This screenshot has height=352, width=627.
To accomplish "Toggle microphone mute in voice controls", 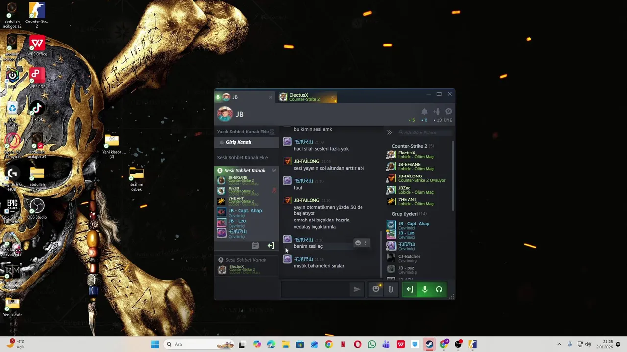I will click(425, 289).
